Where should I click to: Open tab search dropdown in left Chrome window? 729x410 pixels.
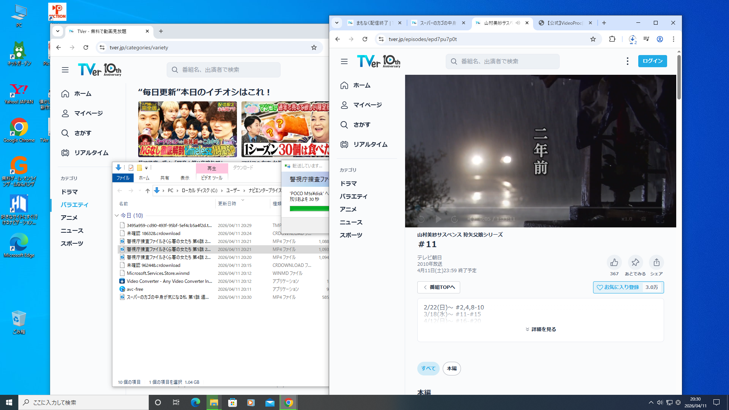point(58,31)
